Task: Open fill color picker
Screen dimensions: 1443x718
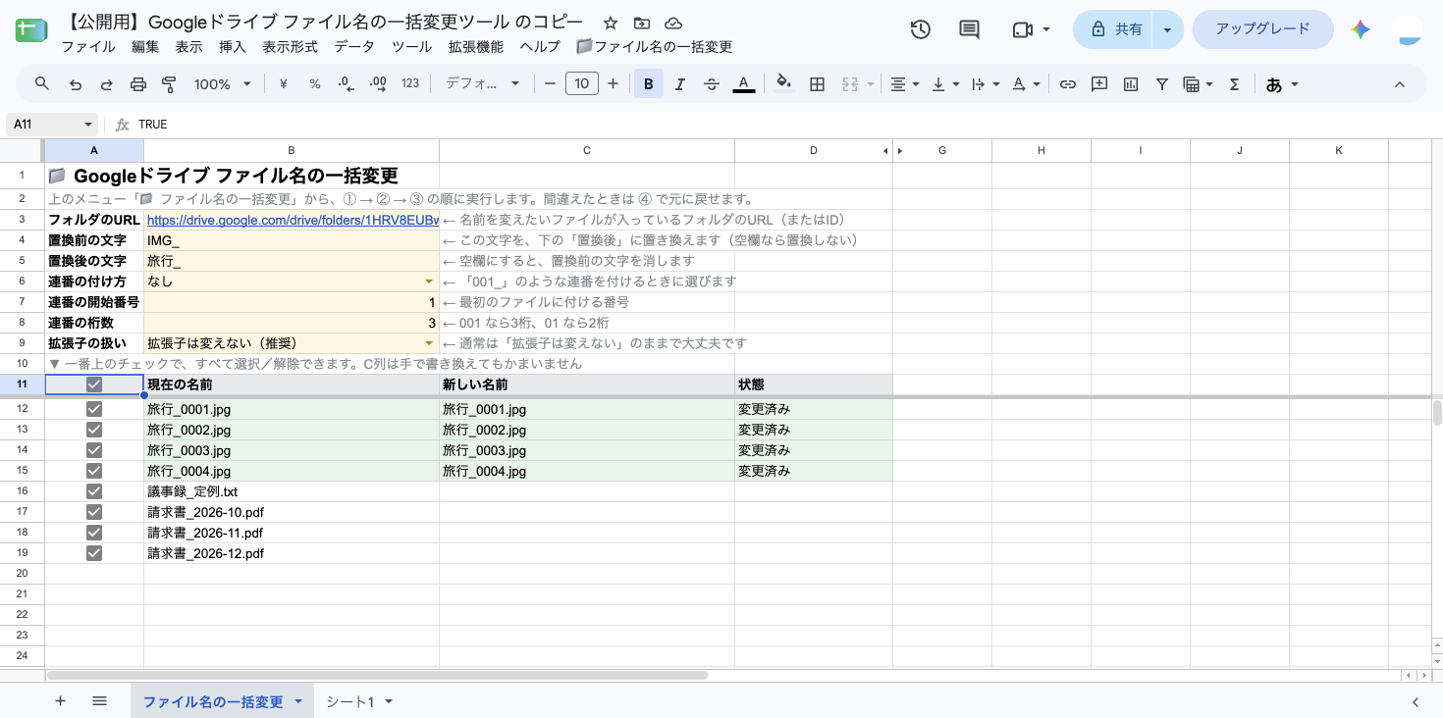Action: (x=783, y=84)
